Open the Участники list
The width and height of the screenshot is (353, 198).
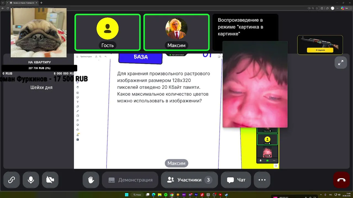[189, 180]
